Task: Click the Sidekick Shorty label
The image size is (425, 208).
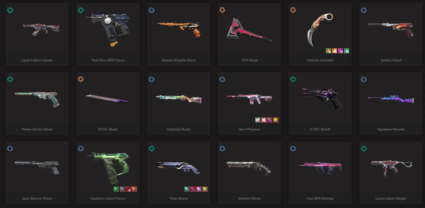Action: point(249,199)
